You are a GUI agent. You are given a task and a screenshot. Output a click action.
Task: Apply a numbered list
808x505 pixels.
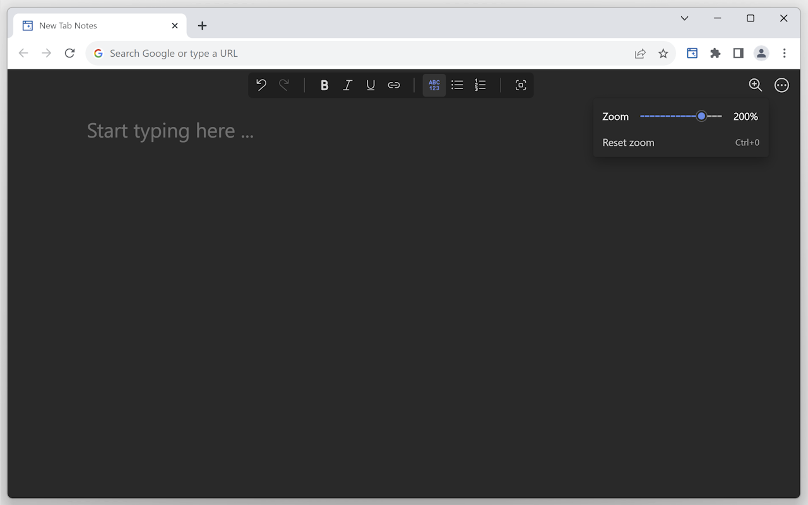(480, 85)
